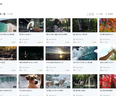116x96 pixels.
Task: Tap heart icon on 空から見下ろす荒々しい波の舞 card
Action: [78, 70]
